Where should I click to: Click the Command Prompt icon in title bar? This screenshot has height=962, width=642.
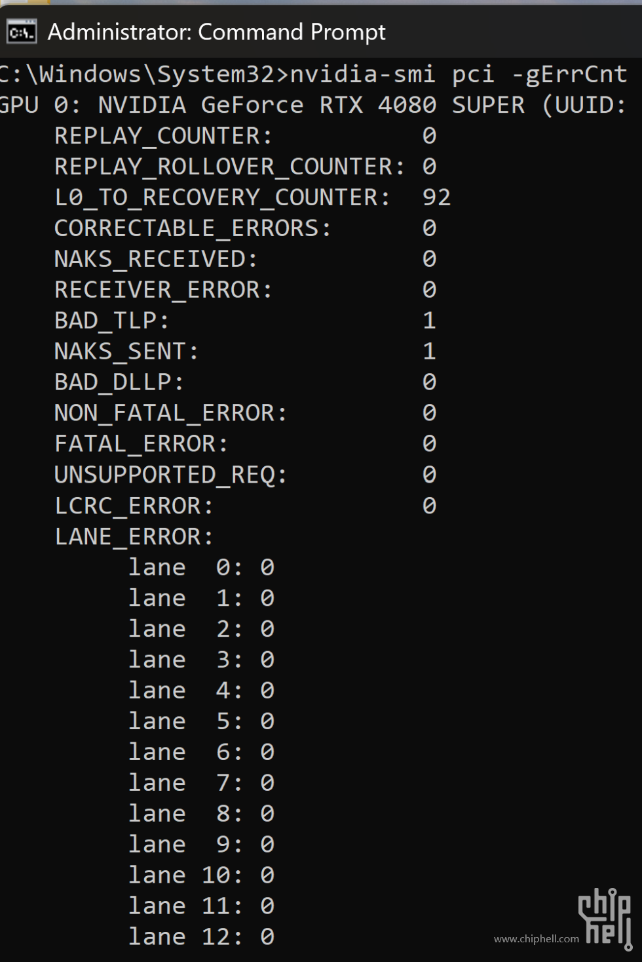(22, 32)
